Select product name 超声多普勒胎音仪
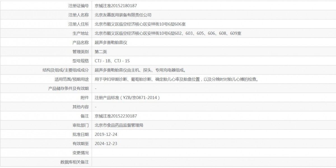 [111, 42]
